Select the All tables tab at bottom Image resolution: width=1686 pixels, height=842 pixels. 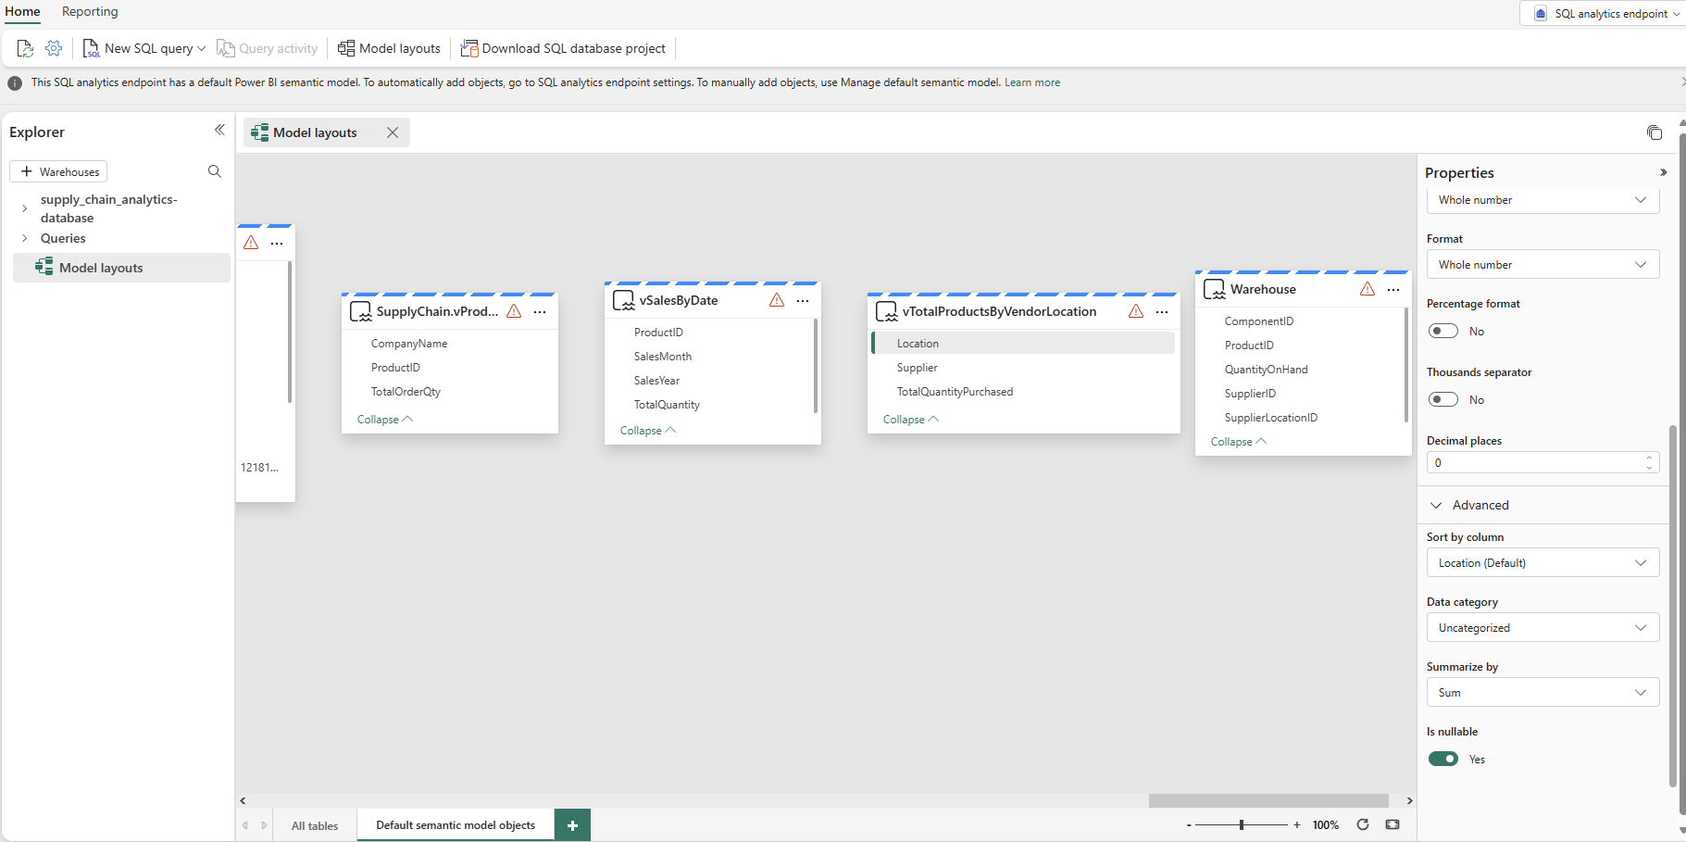pos(315,824)
